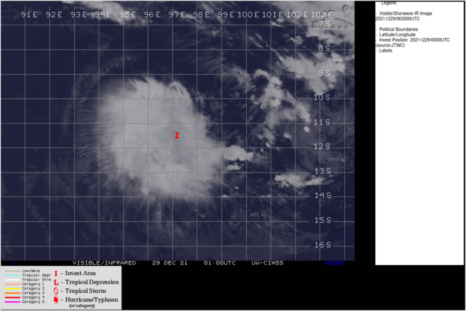Viewport: 466px width, 311px height.
Task: Click the Political Boundaries legend entry
Action: (398, 29)
